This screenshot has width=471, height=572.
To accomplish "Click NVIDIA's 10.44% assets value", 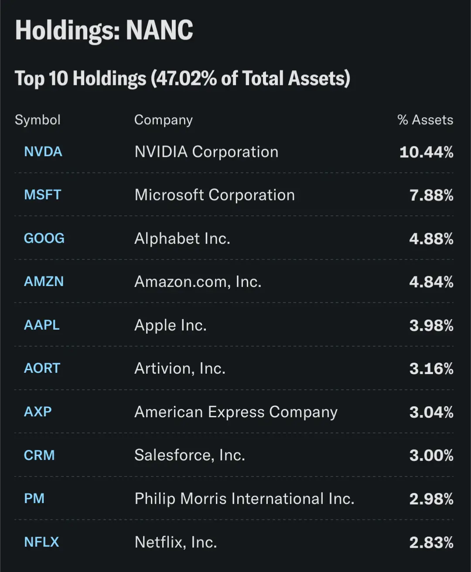I will click(426, 152).
